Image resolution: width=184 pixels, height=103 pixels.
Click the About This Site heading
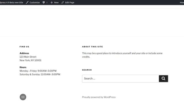pos(93,47)
